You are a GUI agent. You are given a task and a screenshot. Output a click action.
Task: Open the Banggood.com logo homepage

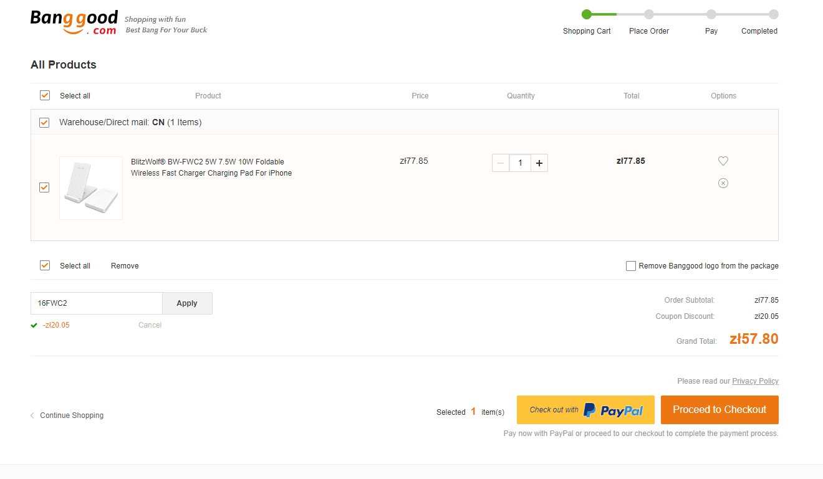point(74,23)
